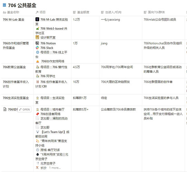Click the puzzle icon next to 设计聊天室
Screen dimensions: 187x172
coord(37,37)
